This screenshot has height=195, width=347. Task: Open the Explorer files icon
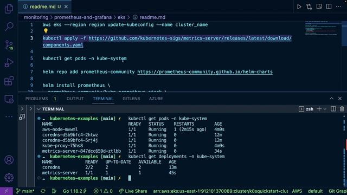[x=9, y=9]
